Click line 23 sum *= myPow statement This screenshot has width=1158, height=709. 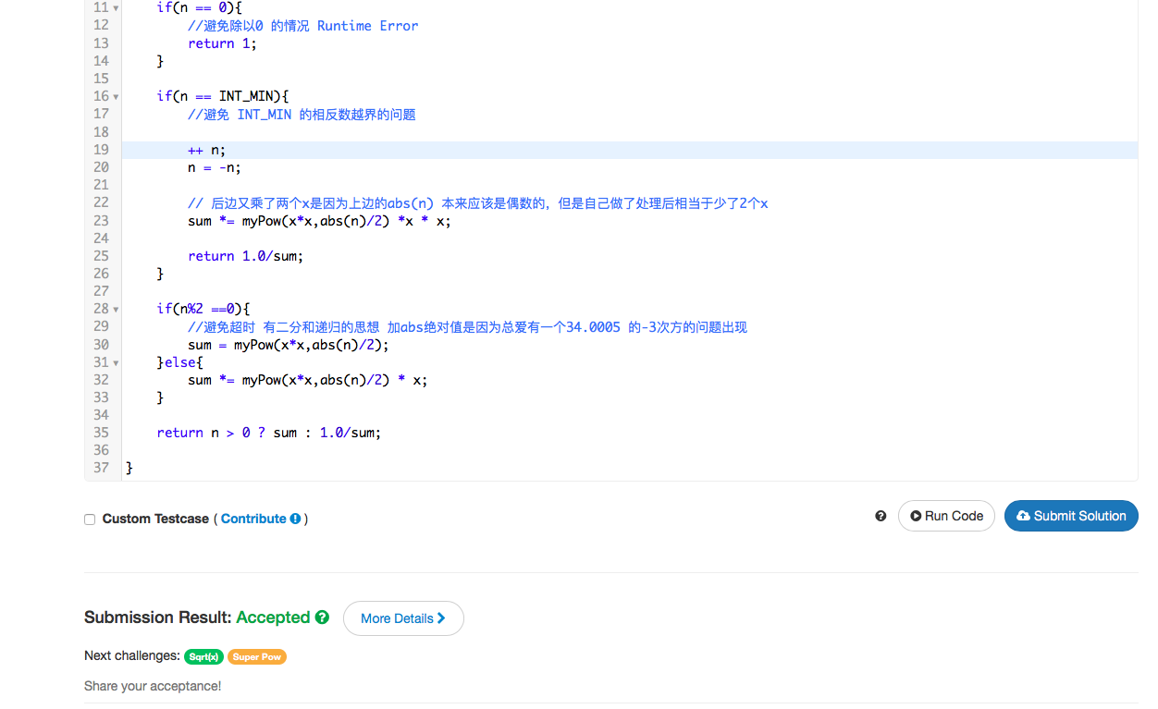[320, 221]
